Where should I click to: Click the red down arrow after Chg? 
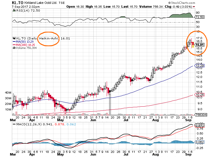click(x=194, y=7)
